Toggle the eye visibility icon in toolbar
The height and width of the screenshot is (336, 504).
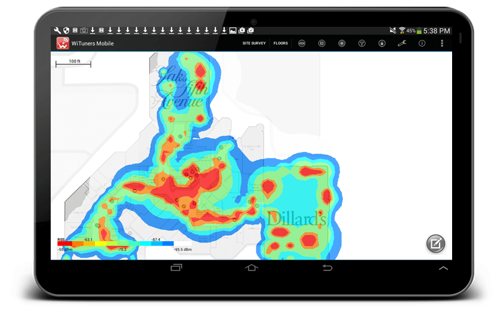coord(301,43)
